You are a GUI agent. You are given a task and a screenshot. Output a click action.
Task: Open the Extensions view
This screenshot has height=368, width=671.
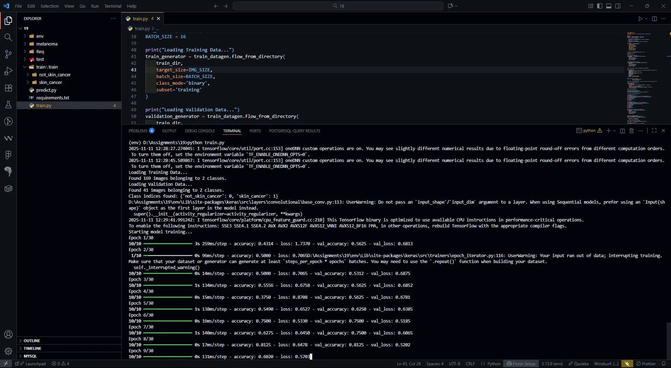coord(8,88)
